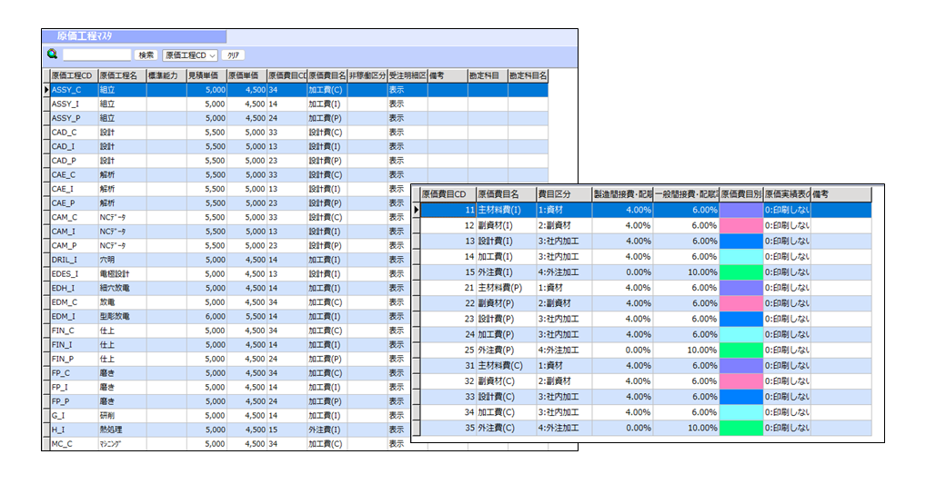
Task: Click the 標準能力 column header
Action: (x=166, y=75)
